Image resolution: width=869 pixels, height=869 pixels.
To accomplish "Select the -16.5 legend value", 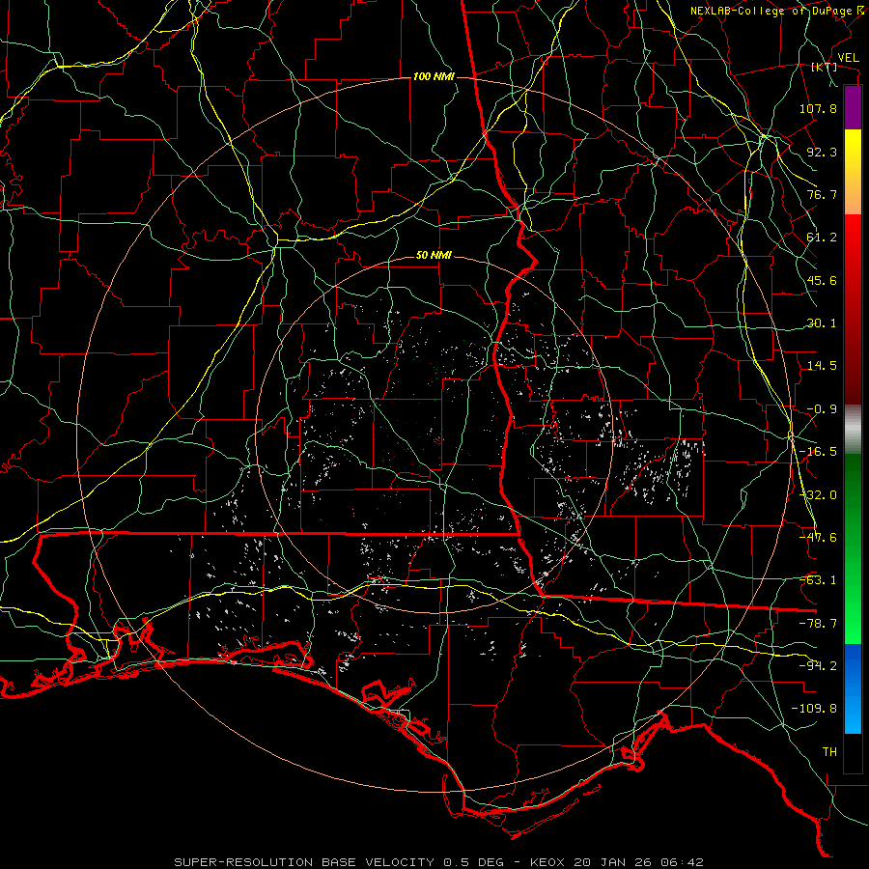I will pos(818,452).
